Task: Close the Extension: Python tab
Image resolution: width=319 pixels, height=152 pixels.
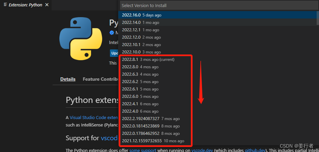Action: 47,5
